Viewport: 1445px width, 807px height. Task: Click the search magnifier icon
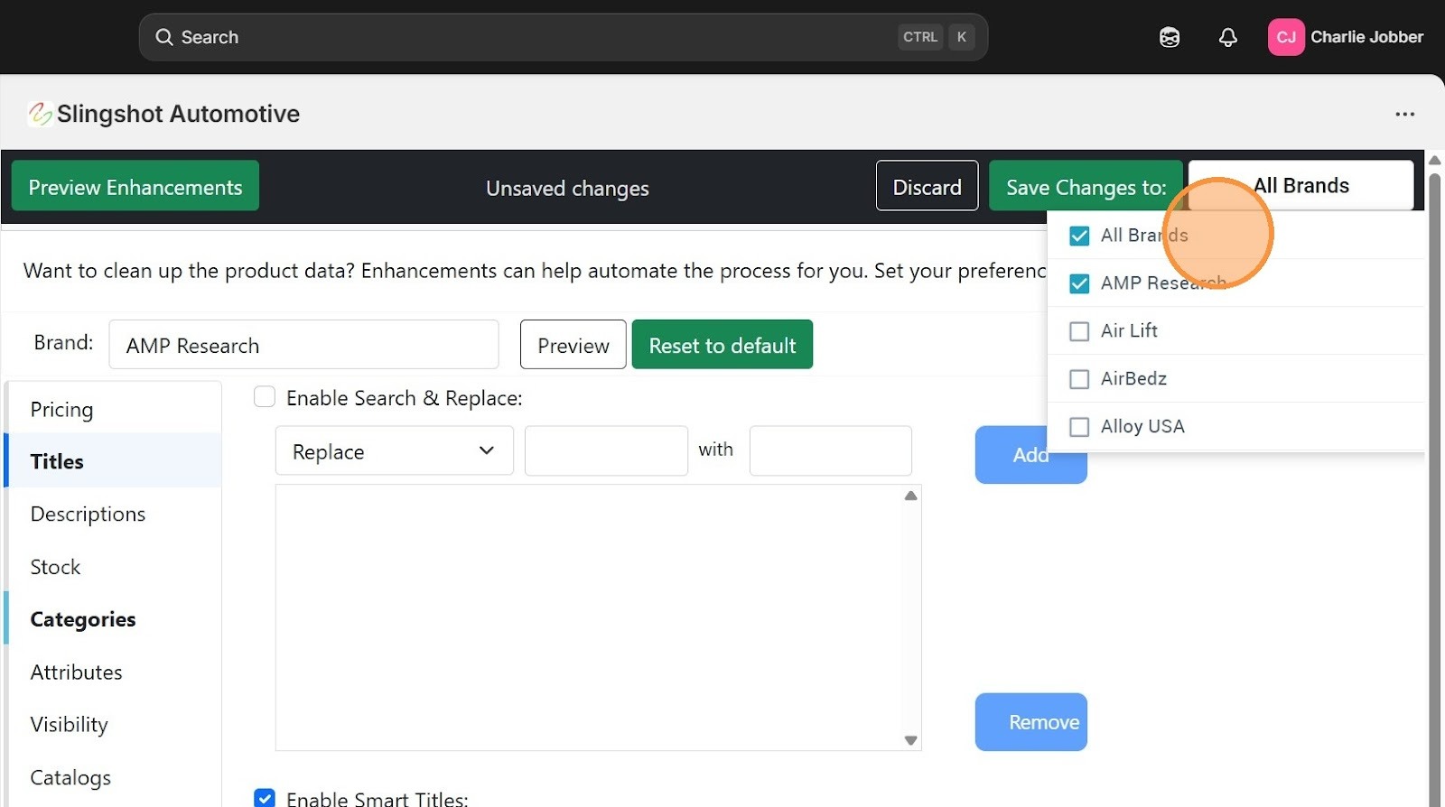(163, 37)
